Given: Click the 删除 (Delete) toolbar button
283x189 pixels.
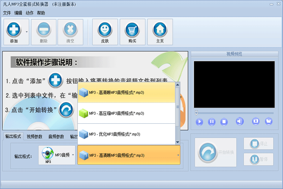Looking at the screenshot, I should pos(44,32).
